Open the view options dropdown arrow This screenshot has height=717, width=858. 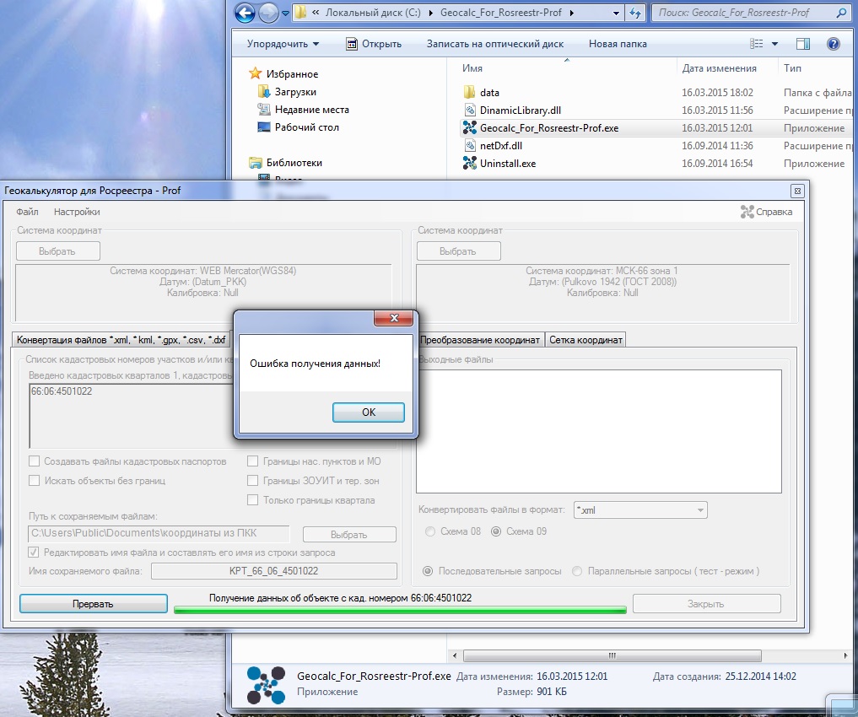click(774, 44)
